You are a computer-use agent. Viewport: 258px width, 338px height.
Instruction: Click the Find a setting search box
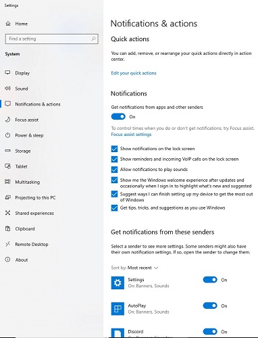click(x=52, y=39)
